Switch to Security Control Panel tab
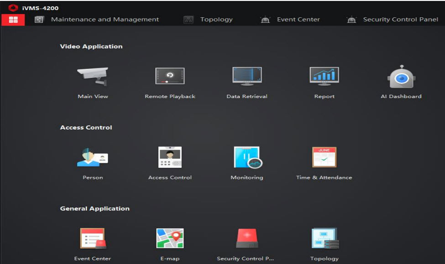 (400, 20)
